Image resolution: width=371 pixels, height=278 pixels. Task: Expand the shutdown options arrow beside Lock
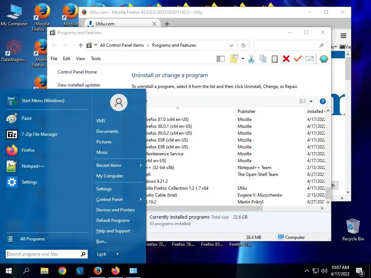click(118, 254)
